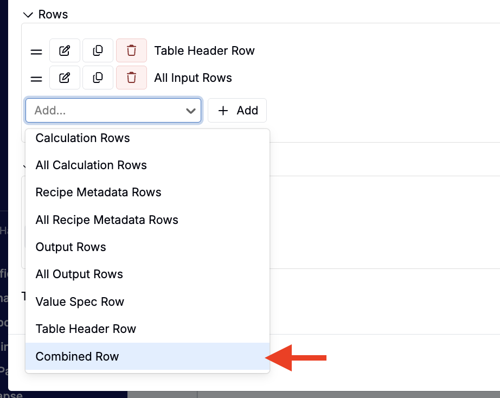This screenshot has height=398, width=500.
Task: Pick Recipe Metadata Rows option
Action: pyautogui.click(x=98, y=192)
